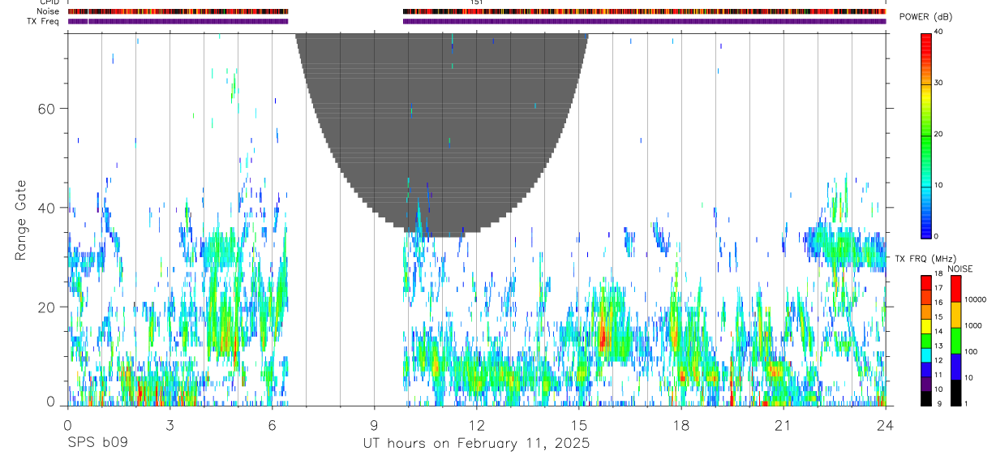
Task: Click the 9 hour tick on time axis
Action: click(x=374, y=423)
